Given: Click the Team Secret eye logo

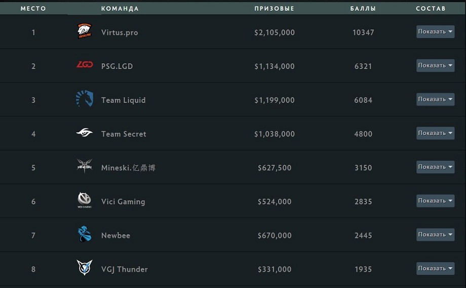Looking at the screenshot, I should (85, 132).
